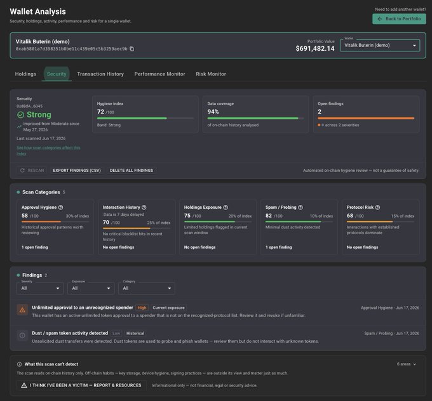Image resolution: width=432 pixels, height=401 pixels.
Task: Open the help icon next to Spam / Probing
Action: click(300, 207)
